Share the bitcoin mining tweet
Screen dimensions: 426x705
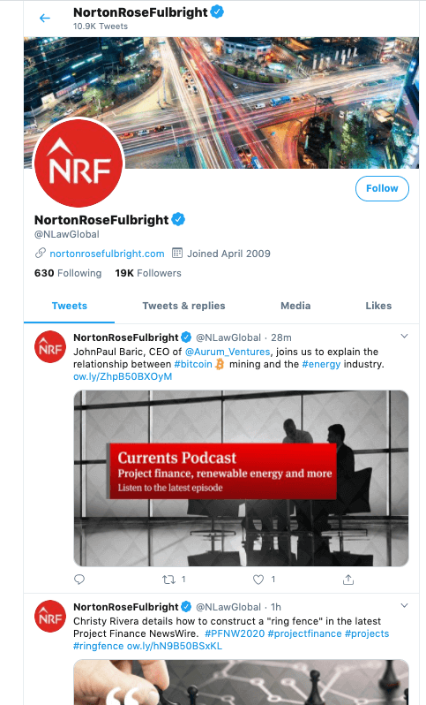coord(348,580)
